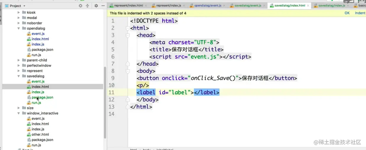Select package.json under opendialog

(x=42, y=50)
